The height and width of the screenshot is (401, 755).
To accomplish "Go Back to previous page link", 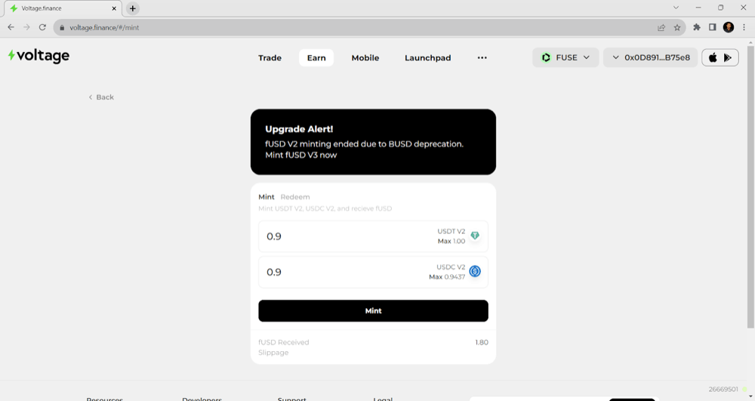I will click(101, 97).
